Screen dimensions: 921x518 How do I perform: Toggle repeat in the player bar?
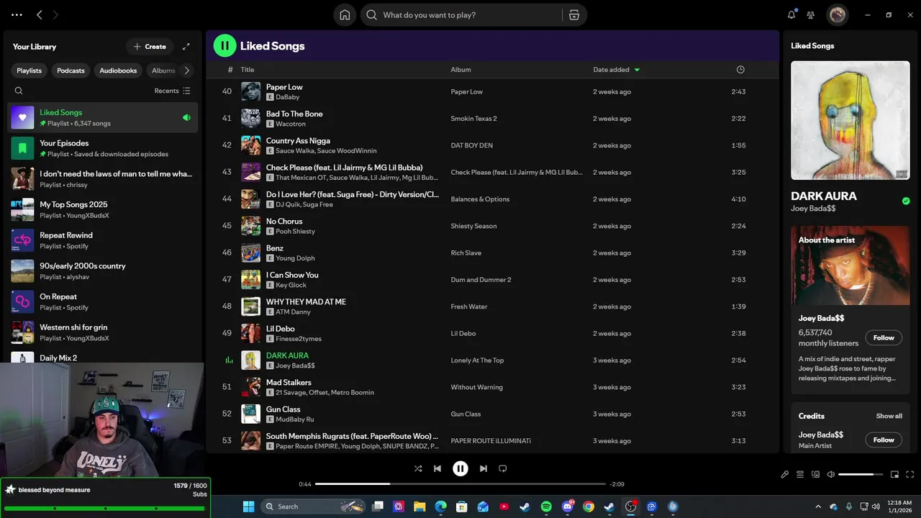(x=503, y=468)
